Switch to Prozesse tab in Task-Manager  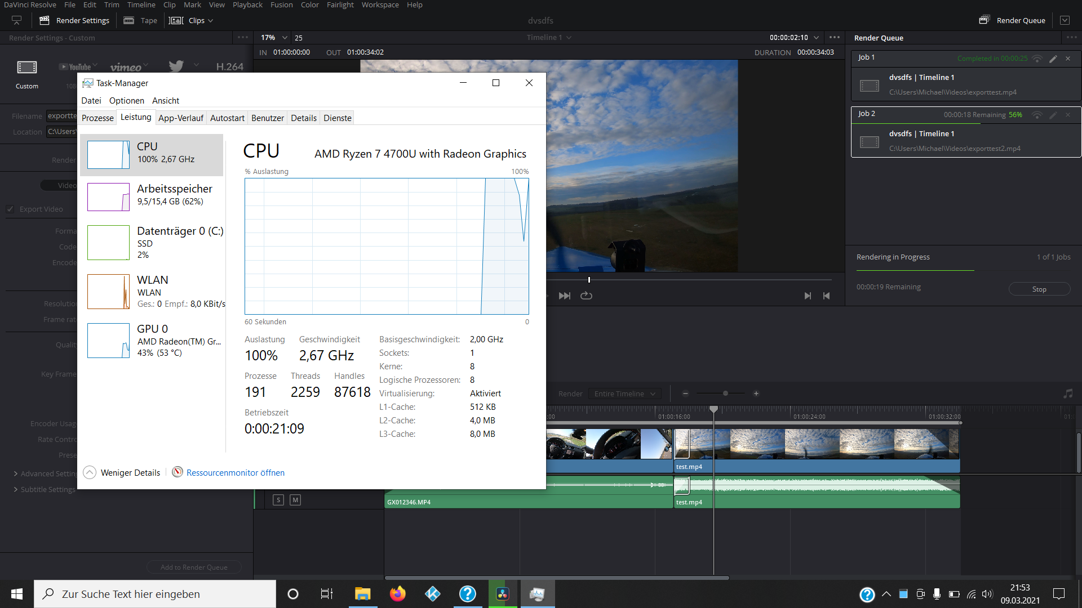click(97, 118)
